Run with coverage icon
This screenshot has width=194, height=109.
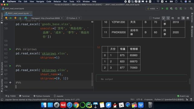(x=172, y=8)
